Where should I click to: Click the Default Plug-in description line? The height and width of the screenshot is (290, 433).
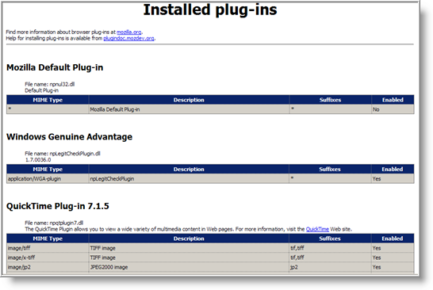click(x=42, y=90)
